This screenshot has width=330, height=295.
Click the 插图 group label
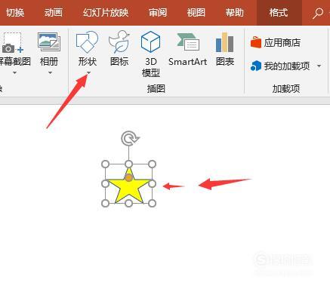[x=156, y=89]
